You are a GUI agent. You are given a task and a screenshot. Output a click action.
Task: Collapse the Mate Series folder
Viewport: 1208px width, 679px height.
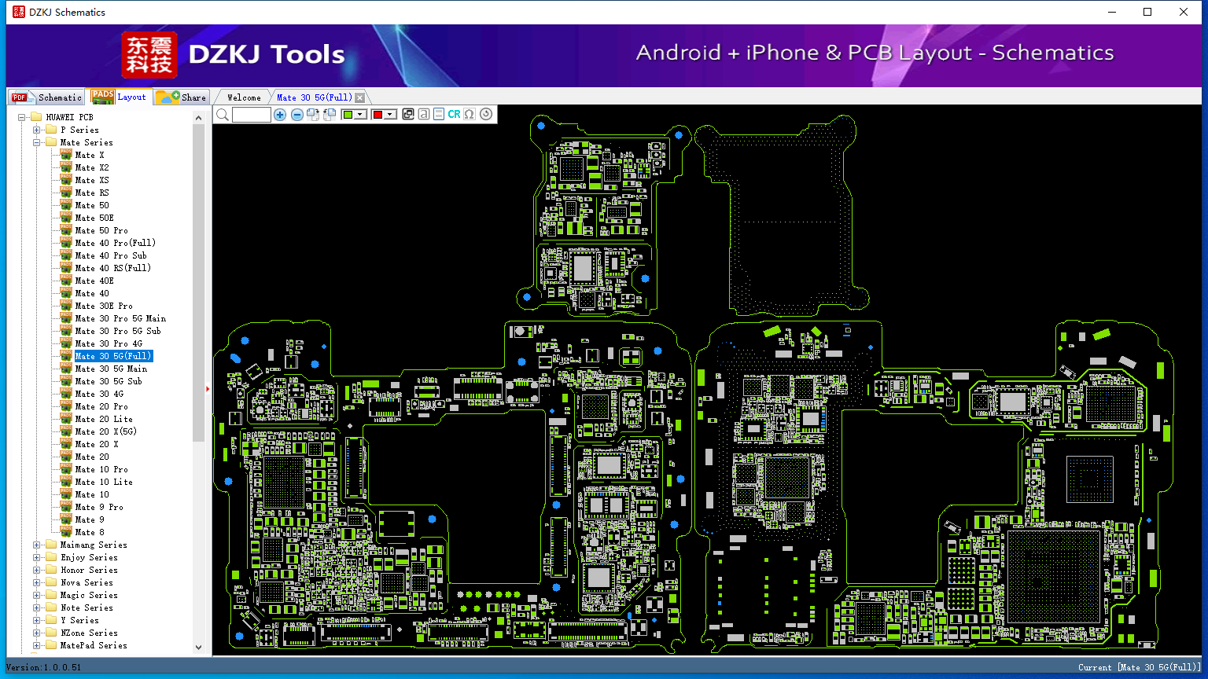37,142
